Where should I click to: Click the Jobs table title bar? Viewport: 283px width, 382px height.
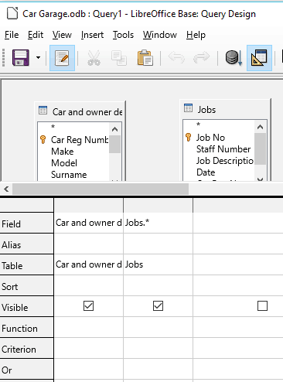[226, 109]
